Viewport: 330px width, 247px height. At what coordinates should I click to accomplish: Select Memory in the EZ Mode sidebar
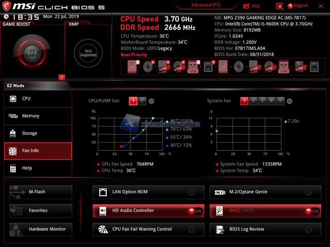pos(38,116)
